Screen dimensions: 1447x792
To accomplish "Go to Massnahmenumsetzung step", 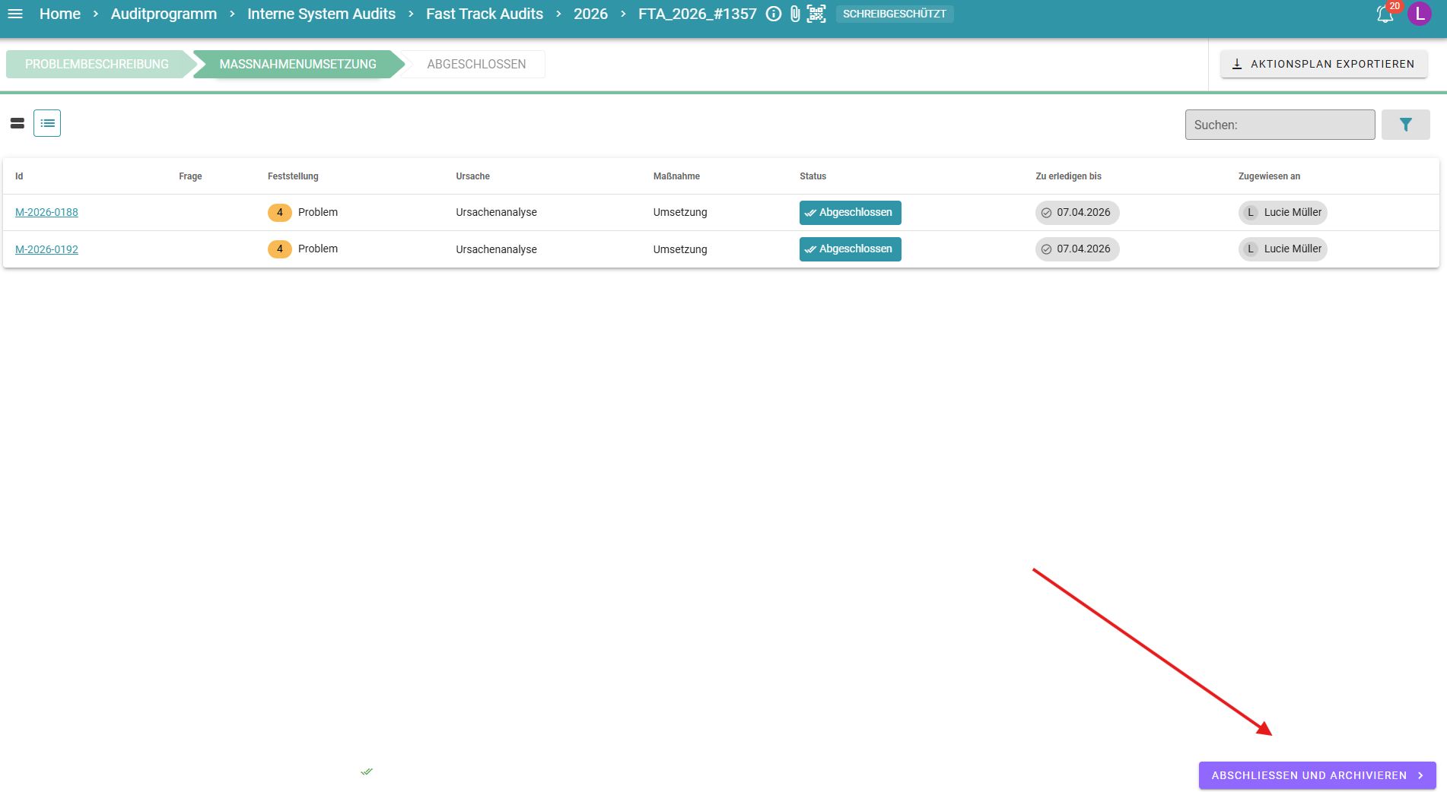I will pyautogui.click(x=297, y=64).
